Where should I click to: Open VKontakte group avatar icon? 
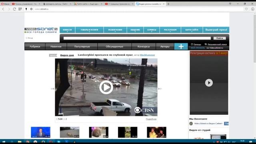pos(191,124)
